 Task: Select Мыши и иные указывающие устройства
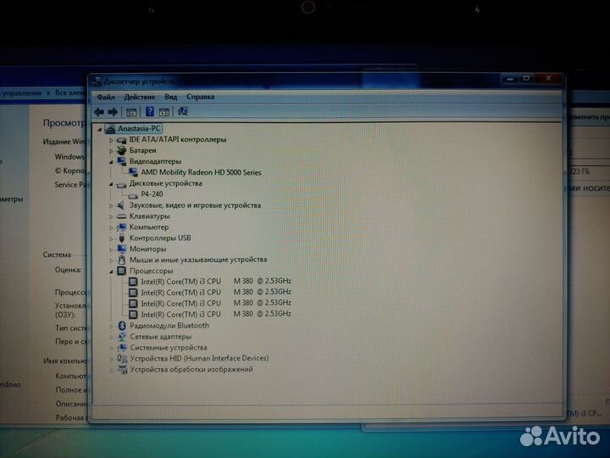click(198, 260)
